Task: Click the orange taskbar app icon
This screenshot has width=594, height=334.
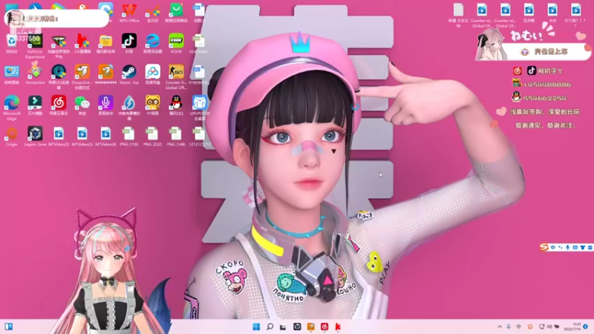Action: coord(310,327)
